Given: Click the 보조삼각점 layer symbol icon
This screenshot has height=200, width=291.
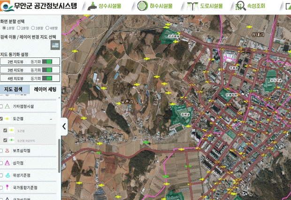Looking at the screenshot, I should pos(8,151).
